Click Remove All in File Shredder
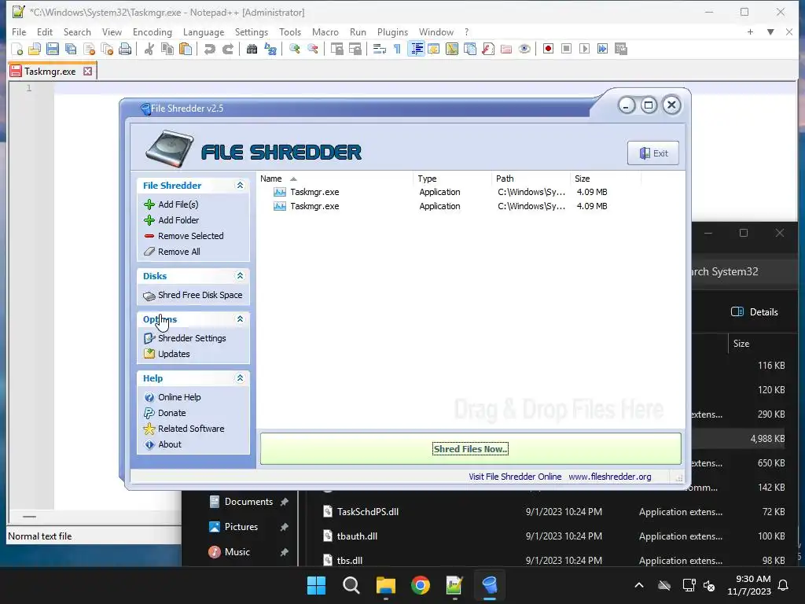Screen dimensions: 805x604 (172, 252)
